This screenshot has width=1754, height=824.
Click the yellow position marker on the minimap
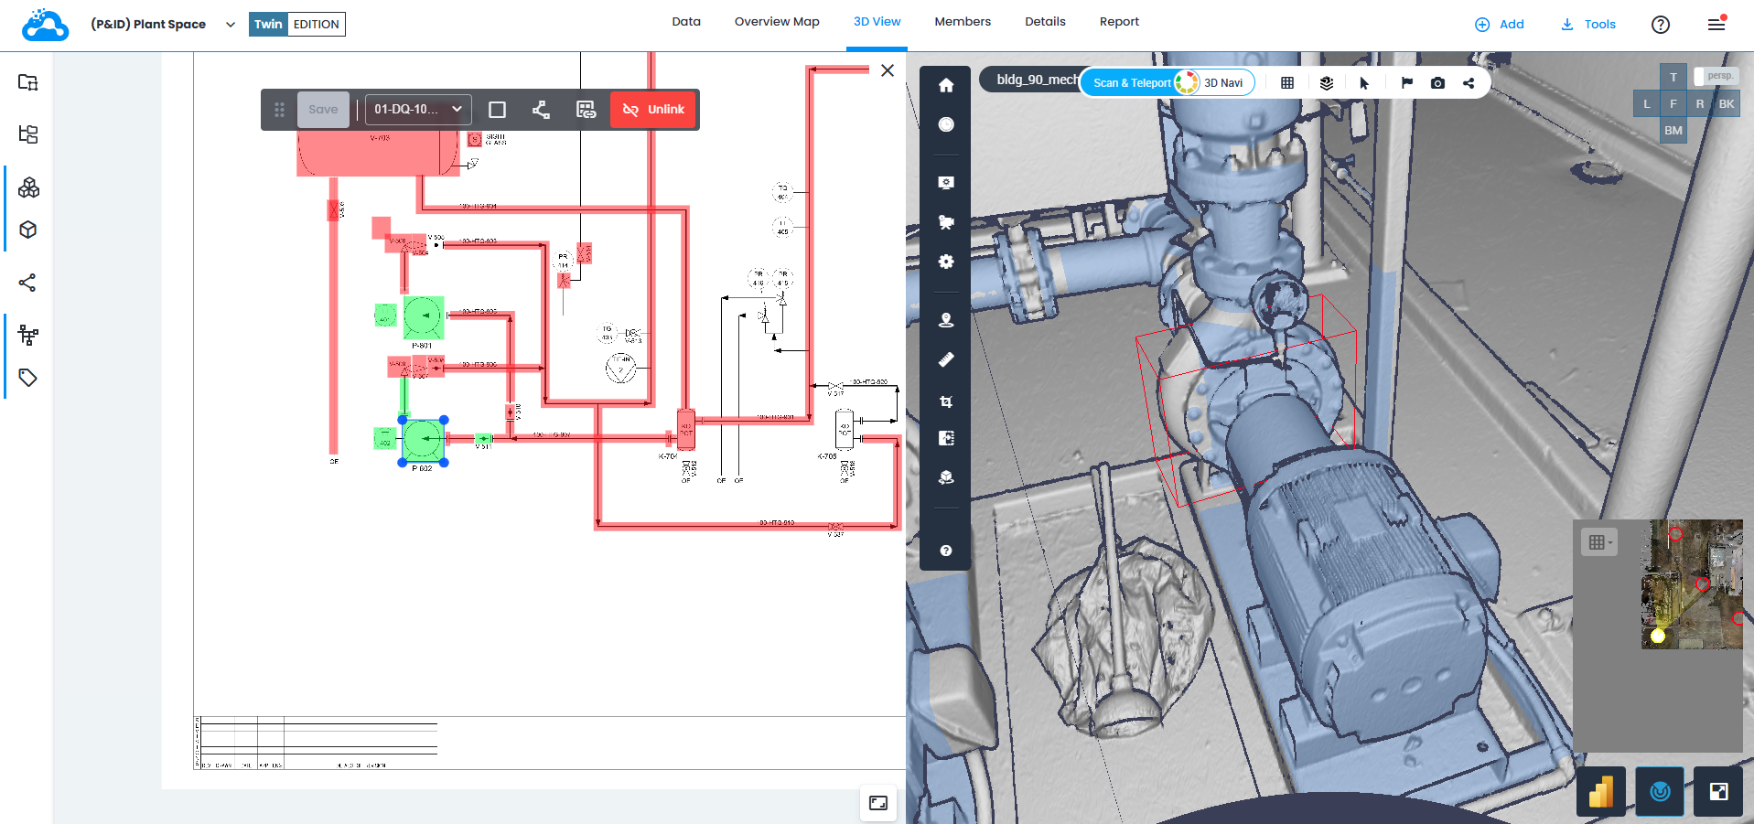pyautogui.click(x=1656, y=637)
